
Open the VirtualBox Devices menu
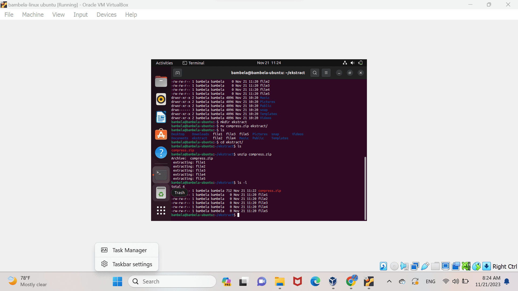pyautogui.click(x=107, y=15)
